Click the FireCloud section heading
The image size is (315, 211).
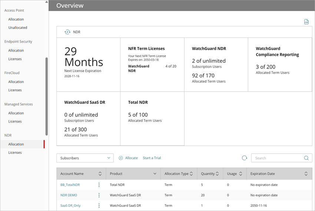pos(12,73)
